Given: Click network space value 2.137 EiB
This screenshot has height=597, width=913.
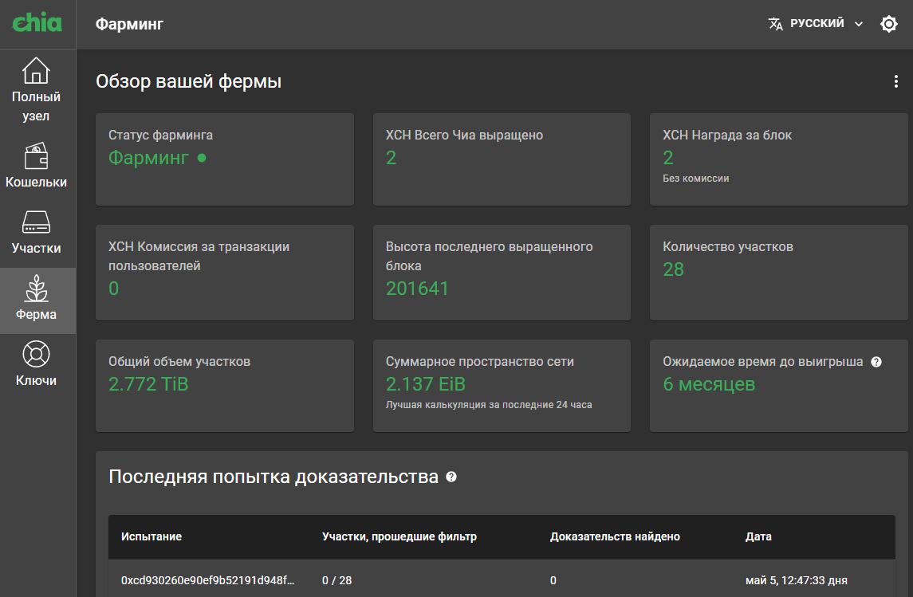Looking at the screenshot, I should (426, 384).
